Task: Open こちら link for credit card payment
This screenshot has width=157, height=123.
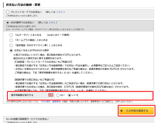Action: pyautogui.click(x=59, y=12)
